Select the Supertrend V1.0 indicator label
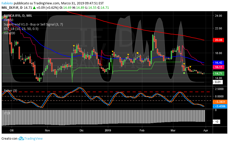This screenshot has width=229, height=143. pyautogui.click(x=33, y=24)
